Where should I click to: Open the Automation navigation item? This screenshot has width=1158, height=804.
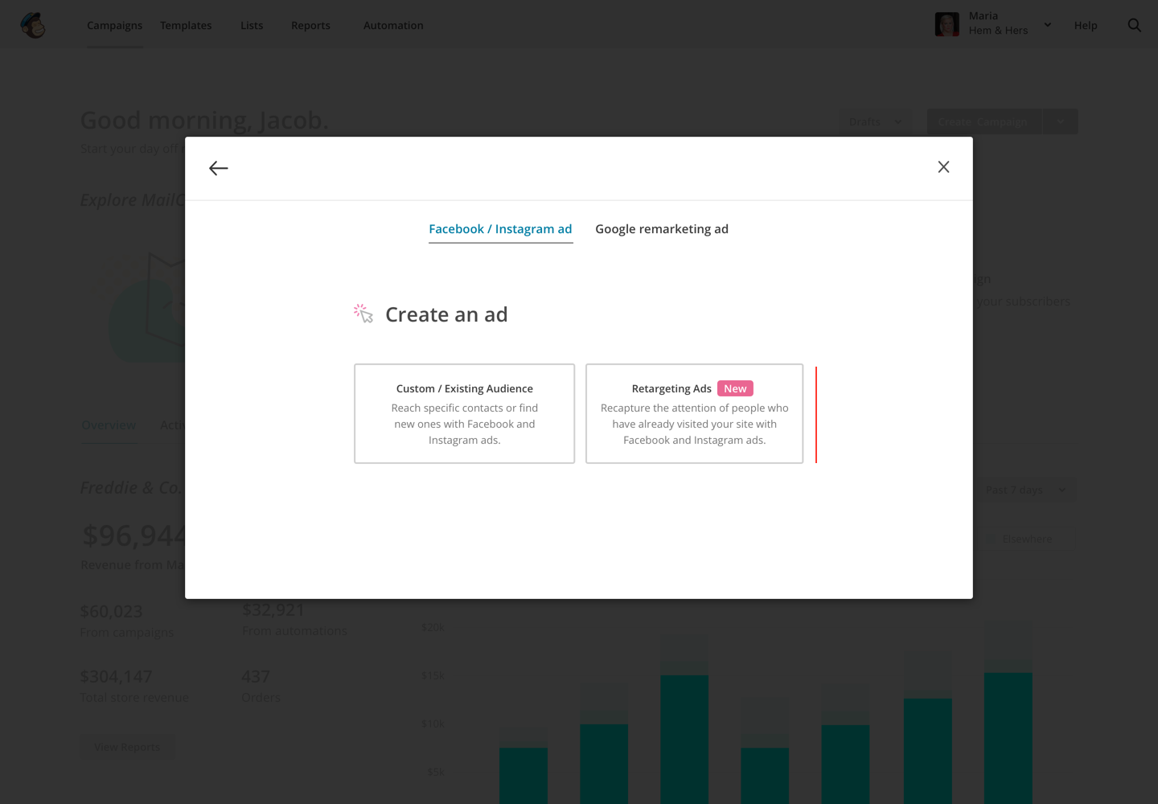pyautogui.click(x=393, y=26)
